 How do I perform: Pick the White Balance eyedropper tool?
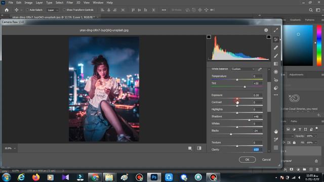[x=260, y=69]
